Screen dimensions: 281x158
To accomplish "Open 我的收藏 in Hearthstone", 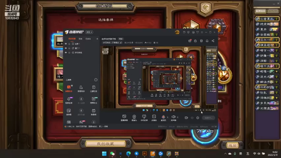I will 106,144.
